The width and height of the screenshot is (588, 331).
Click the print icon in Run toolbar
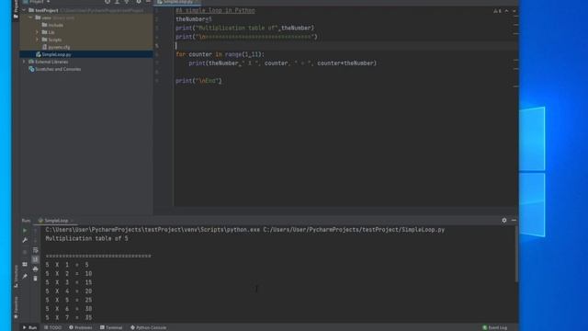click(x=35, y=269)
